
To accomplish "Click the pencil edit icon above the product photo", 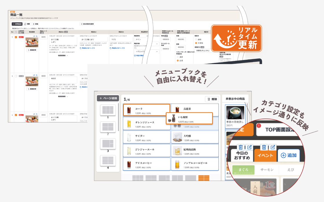I will tap(34, 36).
